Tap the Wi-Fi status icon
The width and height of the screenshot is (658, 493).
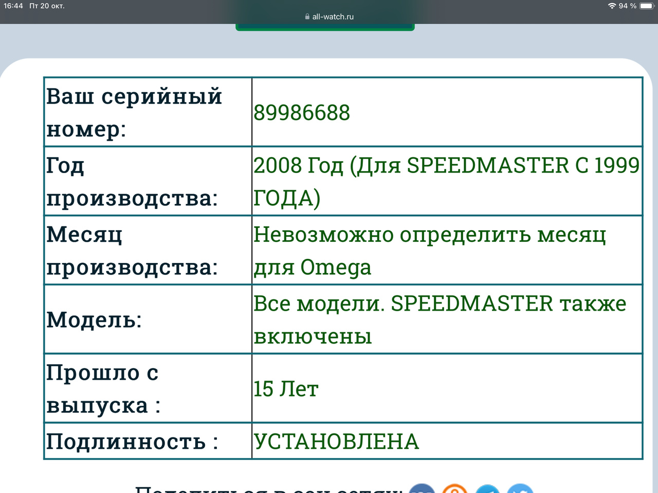pos(612,6)
